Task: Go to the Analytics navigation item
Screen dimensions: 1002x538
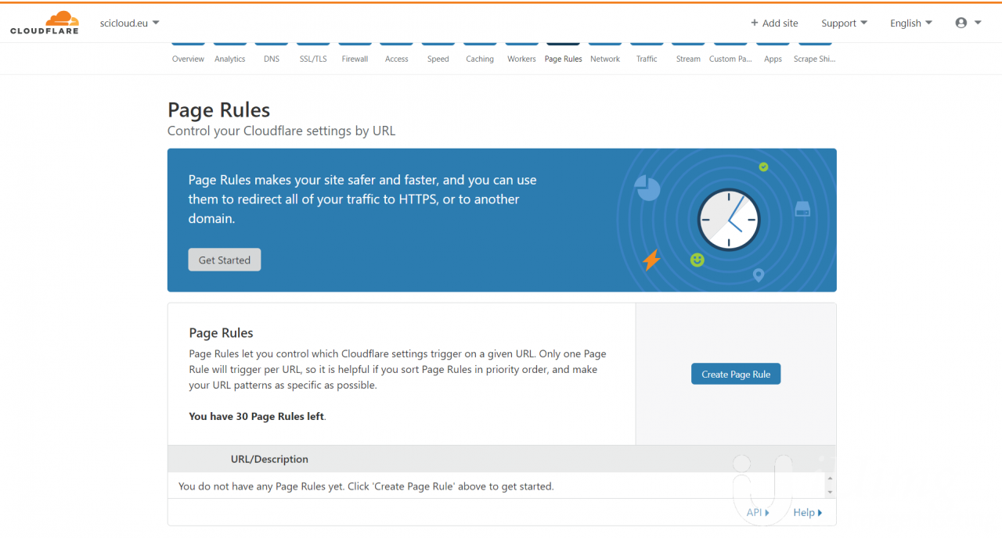Action: (x=229, y=59)
